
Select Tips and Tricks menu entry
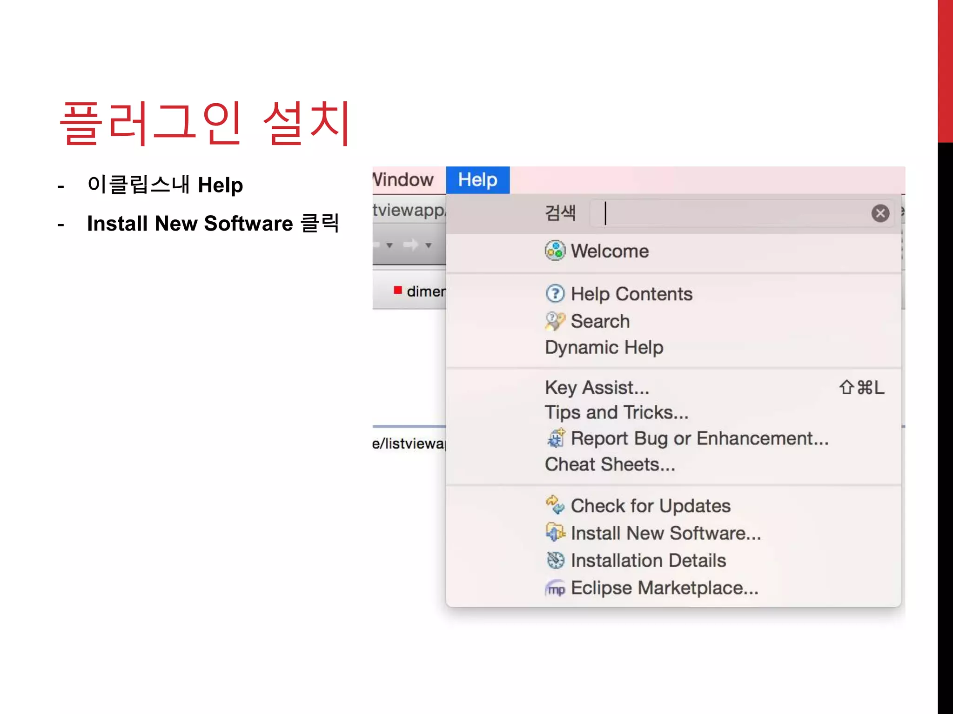click(617, 413)
